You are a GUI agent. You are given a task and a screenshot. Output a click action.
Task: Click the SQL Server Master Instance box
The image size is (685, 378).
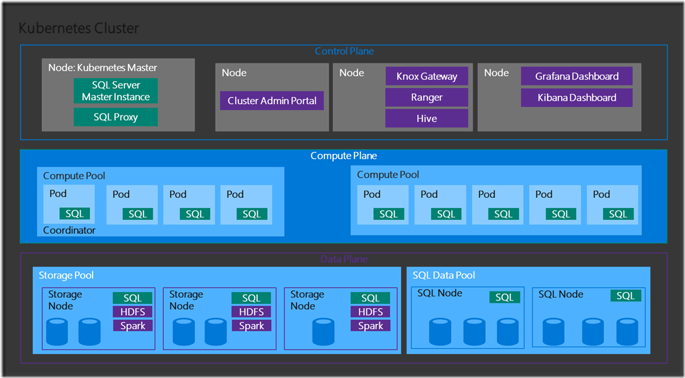coord(116,91)
